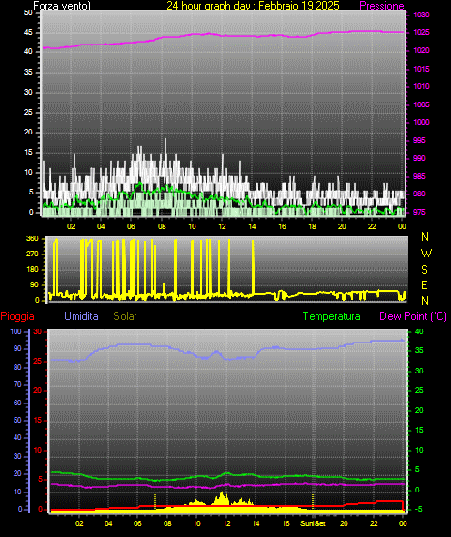
Task: Click the 985 value on pressure axis
Action: point(419,176)
